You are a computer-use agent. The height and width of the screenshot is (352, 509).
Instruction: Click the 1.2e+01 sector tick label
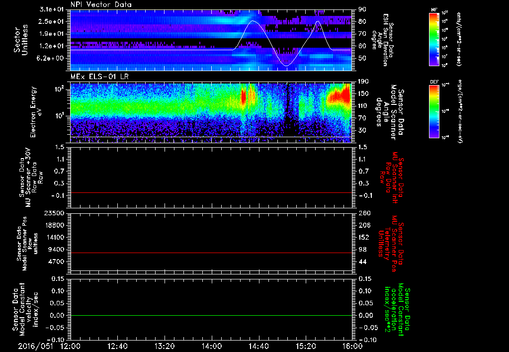coord(52,46)
